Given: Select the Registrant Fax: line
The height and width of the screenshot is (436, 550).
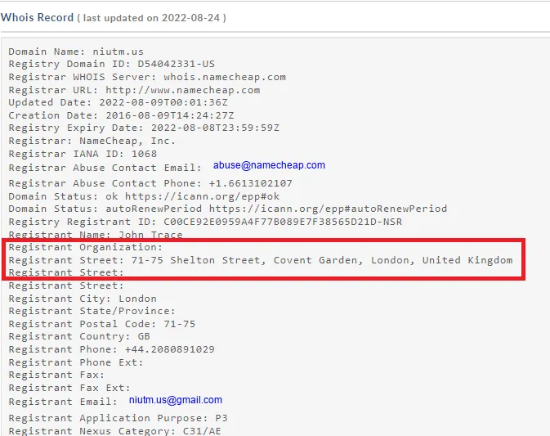Looking at the screenshot, I should coord(57,375).
